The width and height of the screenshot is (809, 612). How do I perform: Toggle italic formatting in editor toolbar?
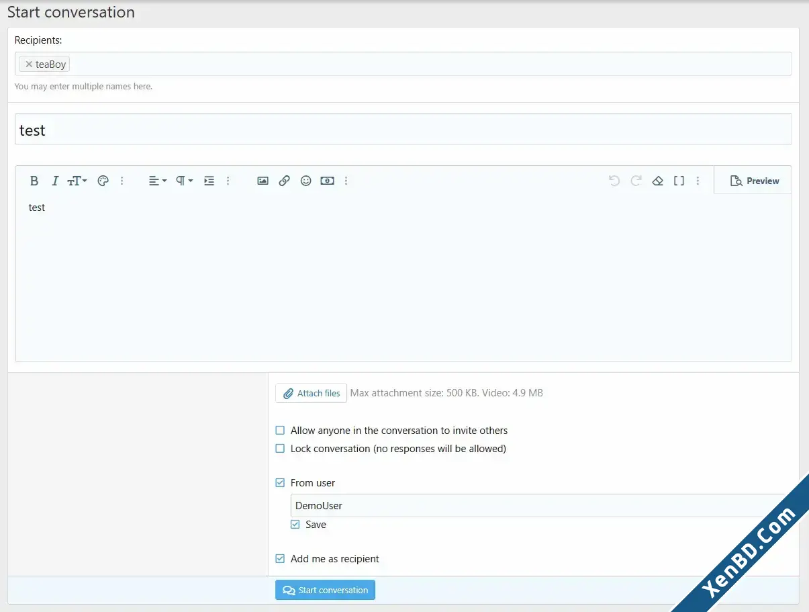pos(55,181)
